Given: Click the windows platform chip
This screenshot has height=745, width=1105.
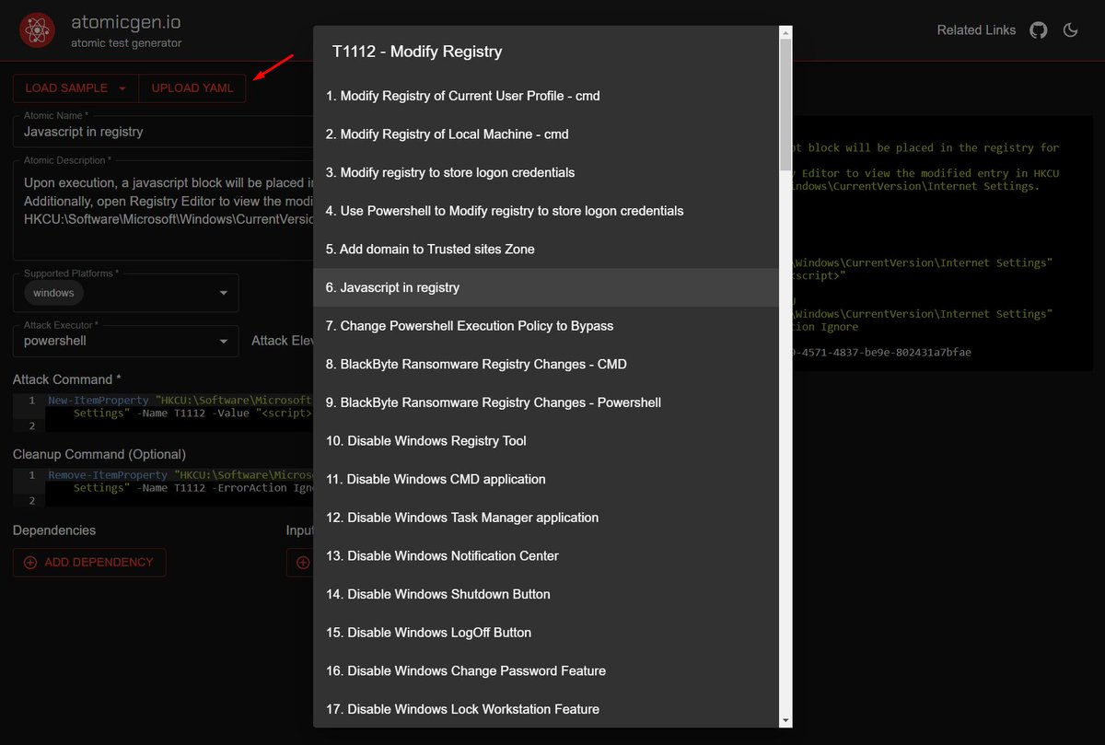Looking at the screenshot, I should 53,293.
